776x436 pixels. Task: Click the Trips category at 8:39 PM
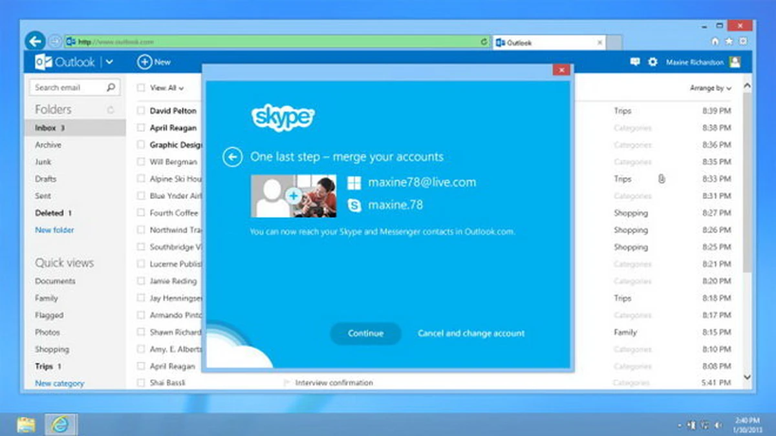[622, 111]
